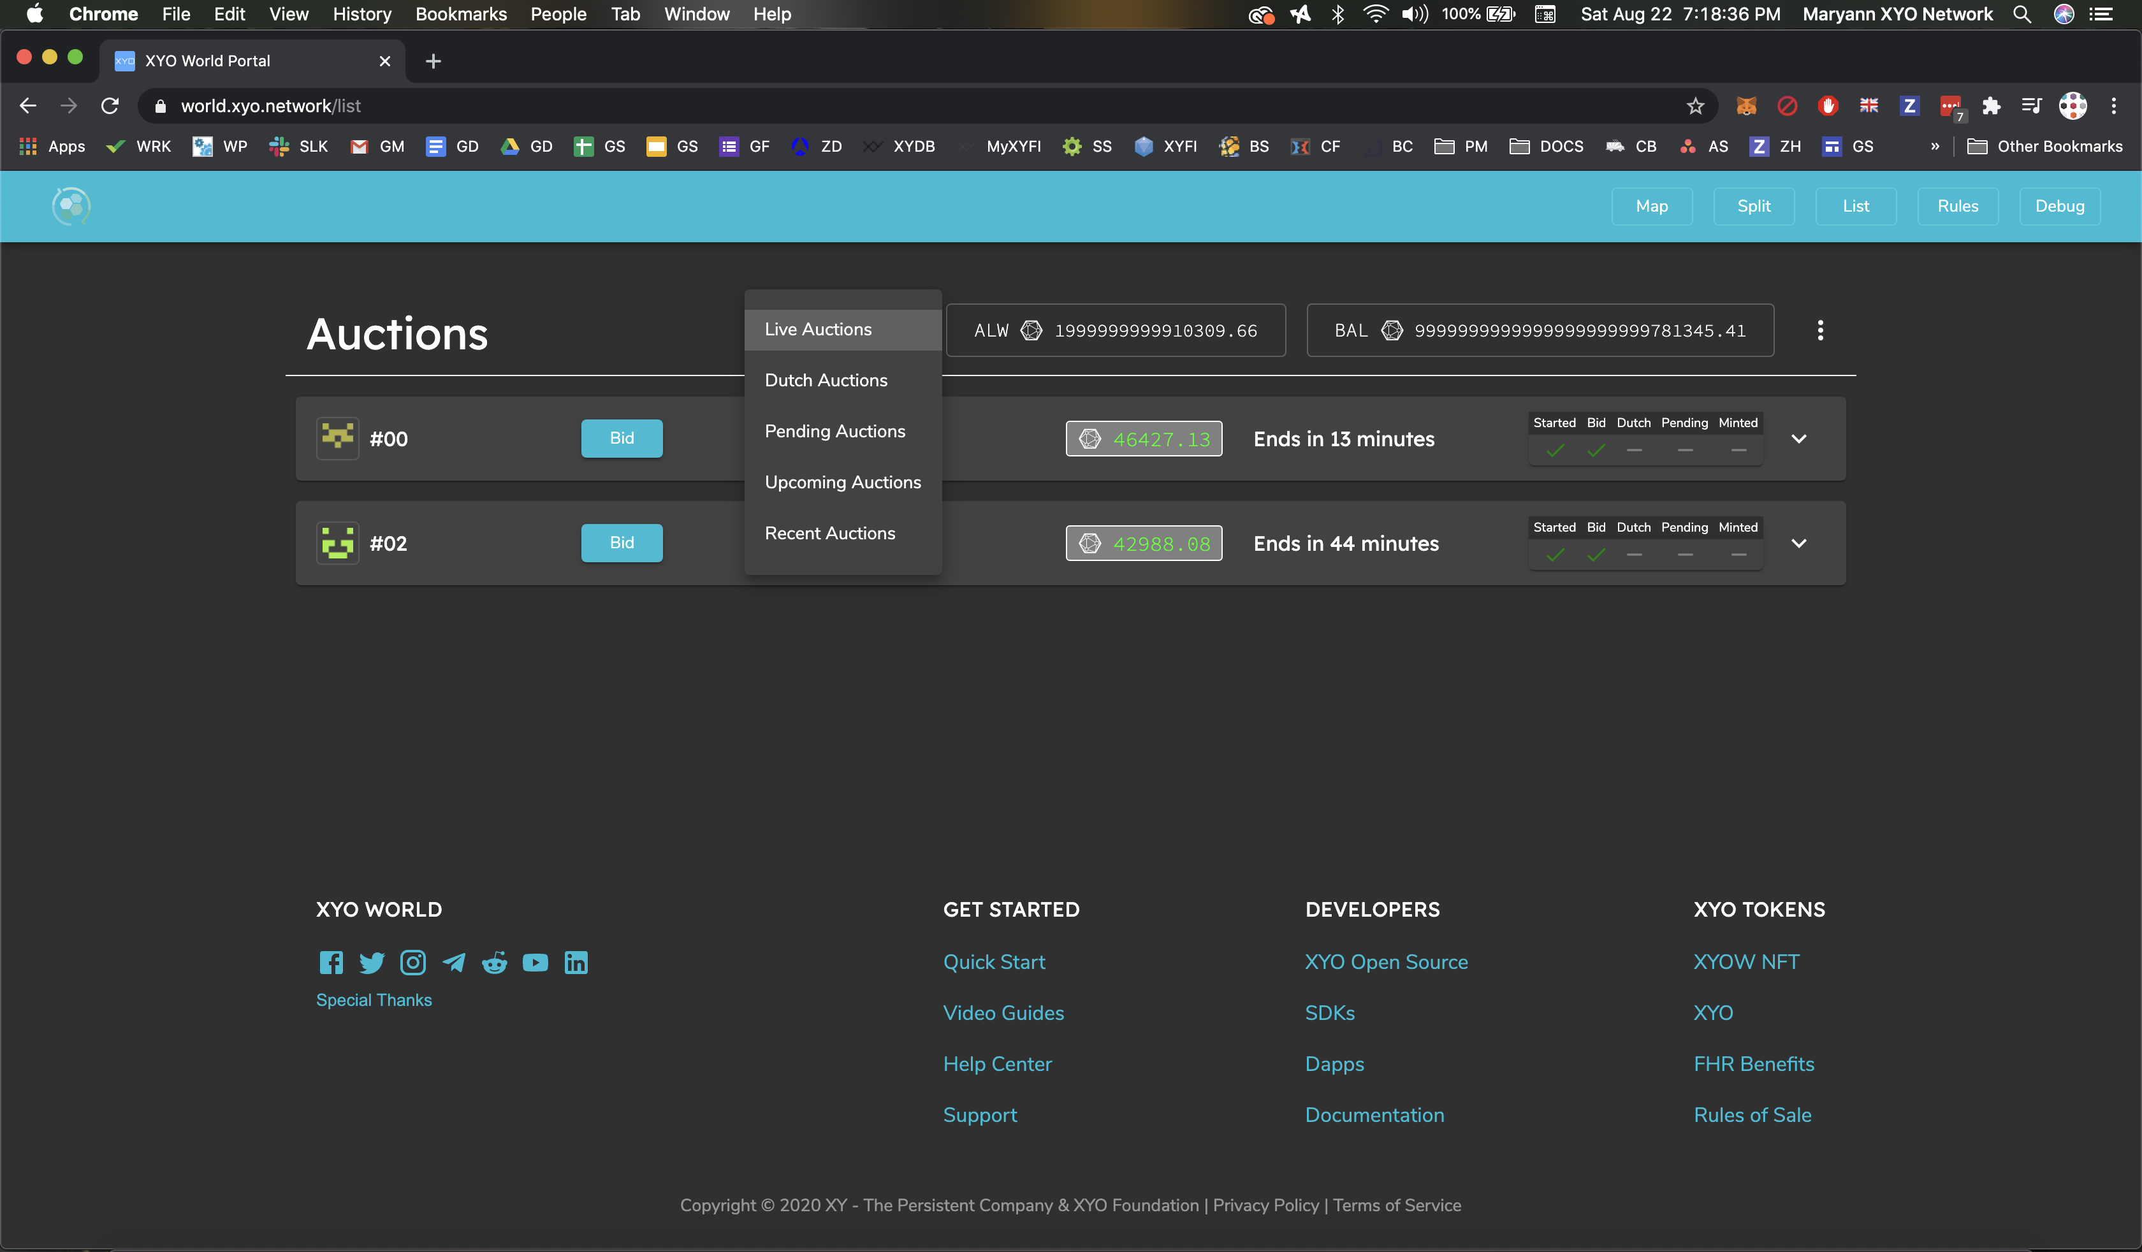Click the 46427.13 price on #00
The image size is (2142, 1252).
1144,439
